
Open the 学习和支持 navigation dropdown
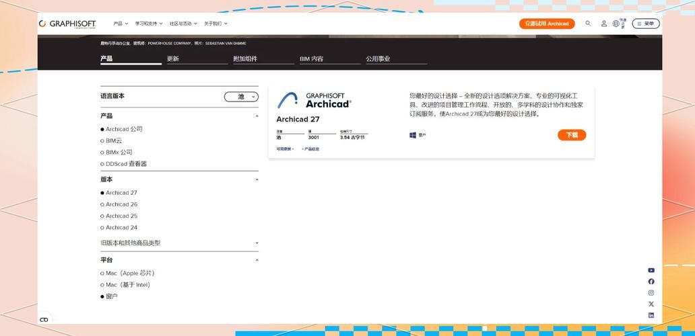click(x=149, y=24)
